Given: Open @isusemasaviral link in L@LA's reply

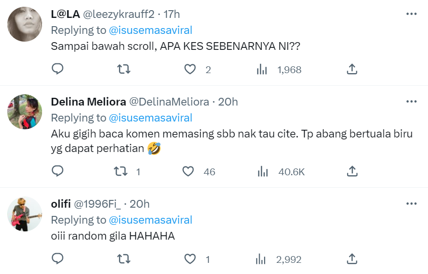Looking at the screenshot, I should (150, 30).
